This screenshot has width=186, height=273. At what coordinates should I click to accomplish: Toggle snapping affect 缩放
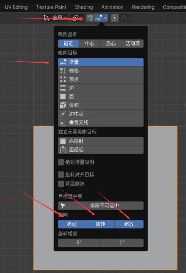129,224
